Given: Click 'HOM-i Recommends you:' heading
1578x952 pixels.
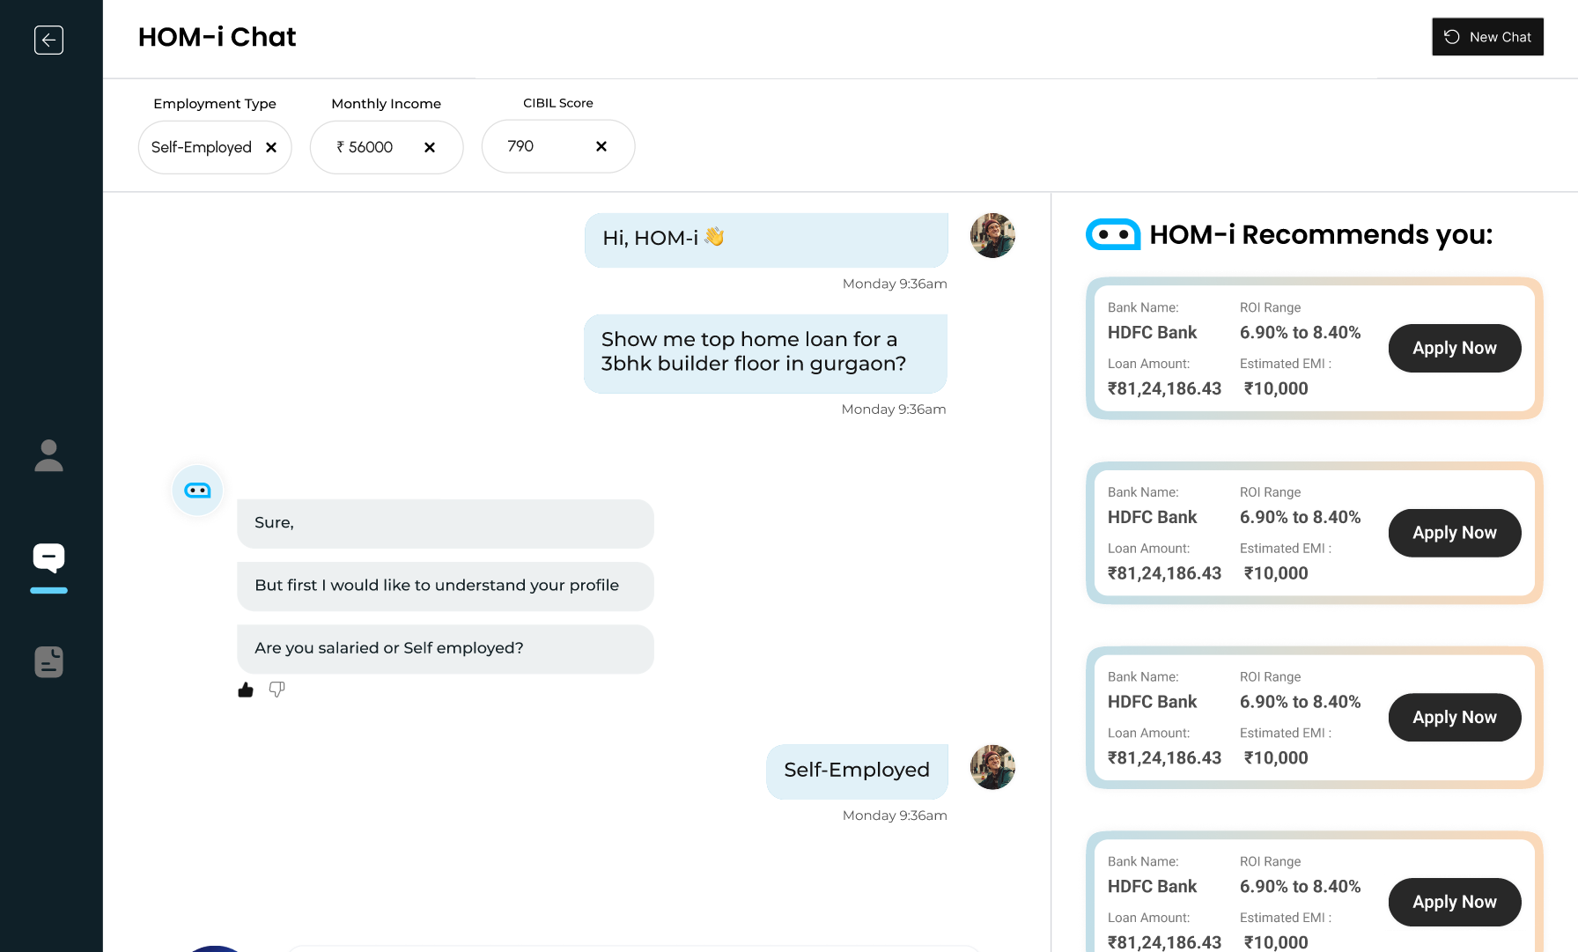Looking at the screenshot, I should pyautogui.click(x=1321, y=234).
